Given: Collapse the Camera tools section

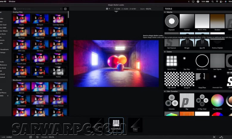Looking at the screenshot, I should click(x=165, y=52).
